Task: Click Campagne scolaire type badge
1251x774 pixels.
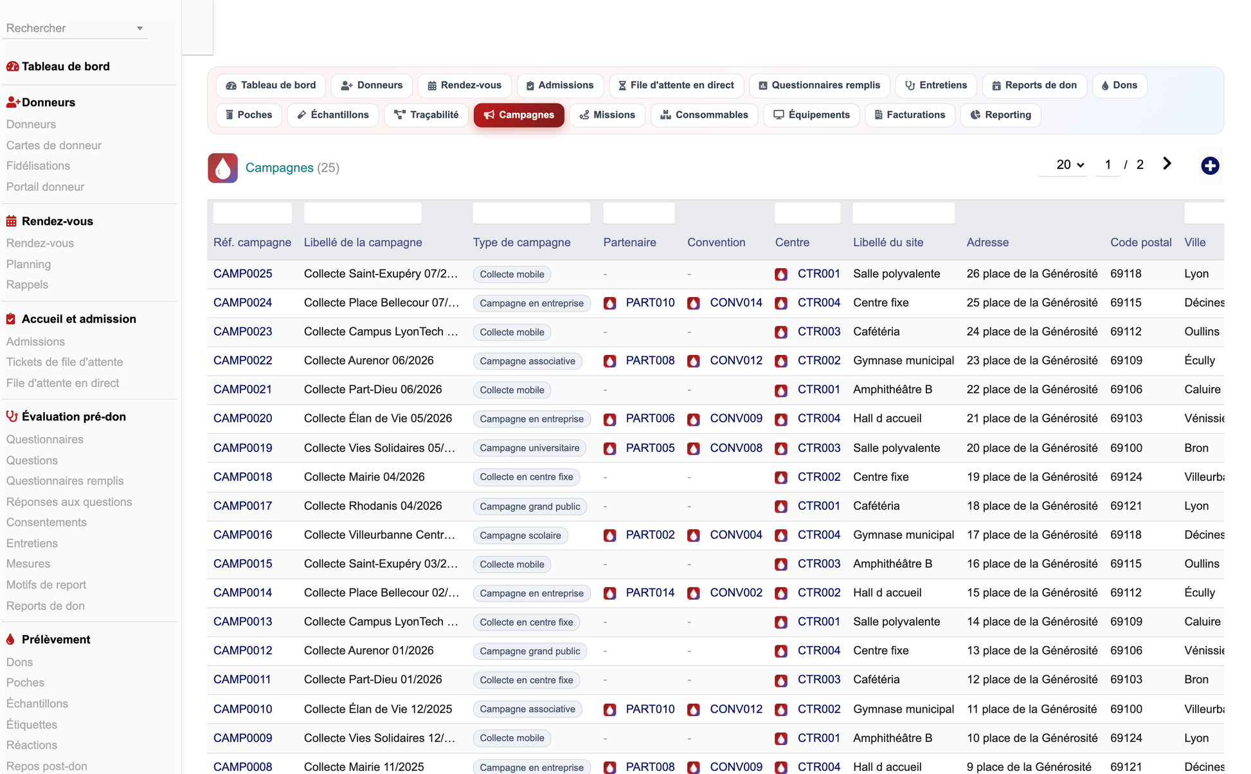Action: click(x=520, y=535)
